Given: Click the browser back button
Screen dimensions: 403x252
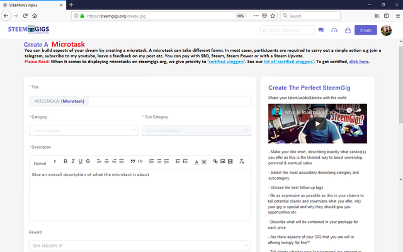Looking at the screenshot, I should point(6,16).
